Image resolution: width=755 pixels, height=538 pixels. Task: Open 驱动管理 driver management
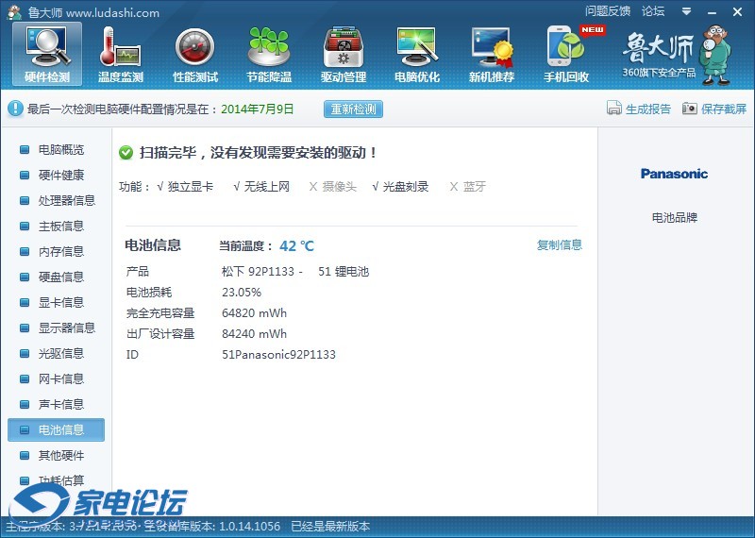tap(343, 54)
